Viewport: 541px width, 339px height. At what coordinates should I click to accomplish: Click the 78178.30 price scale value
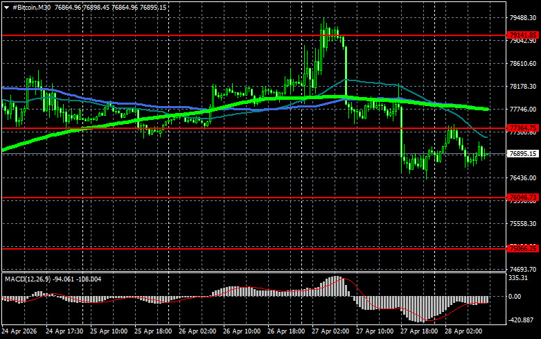click(523, 86)
